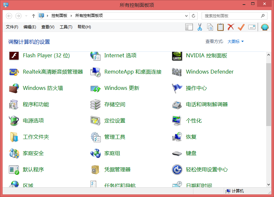Open the 轻松使用设置中心 icon
This screenshot has width=274, height=197.
[x=177, y=170]
